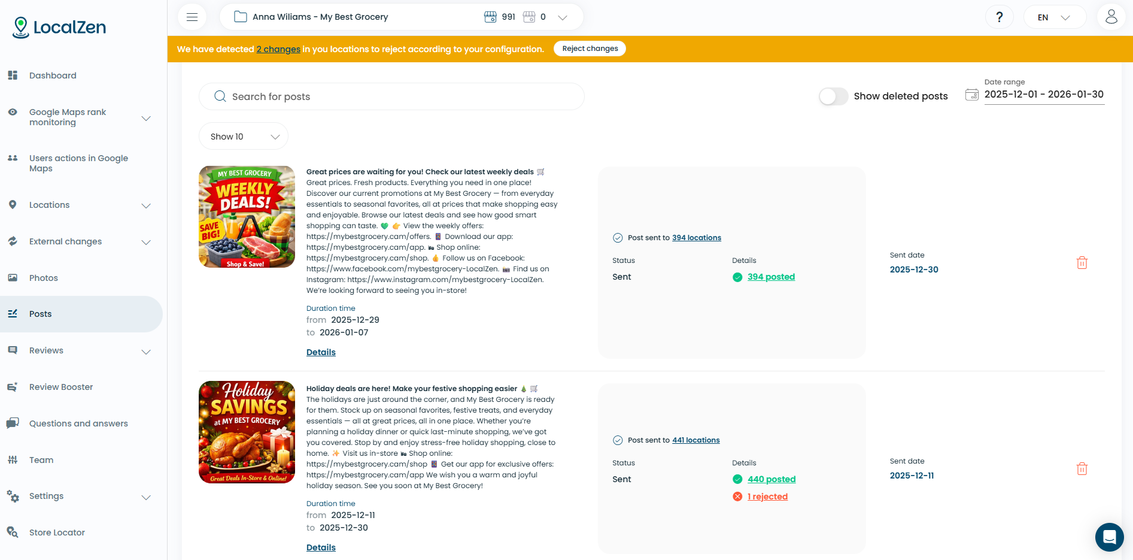Click the Settings gears icon
1133x560 pixels.
click(13, 496)
